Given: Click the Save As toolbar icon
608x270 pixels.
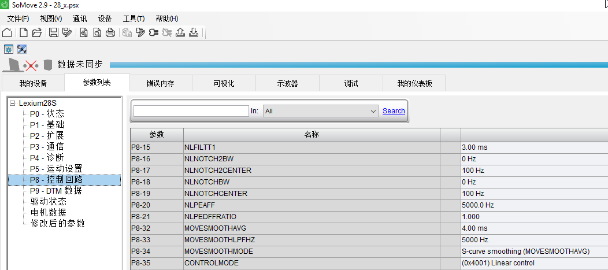Looking at the screenshot, I should [x=66, y=32].
